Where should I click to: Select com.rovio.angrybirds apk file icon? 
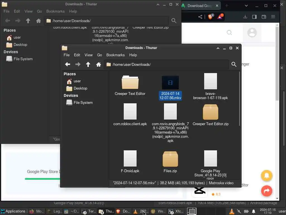[170, 111]
